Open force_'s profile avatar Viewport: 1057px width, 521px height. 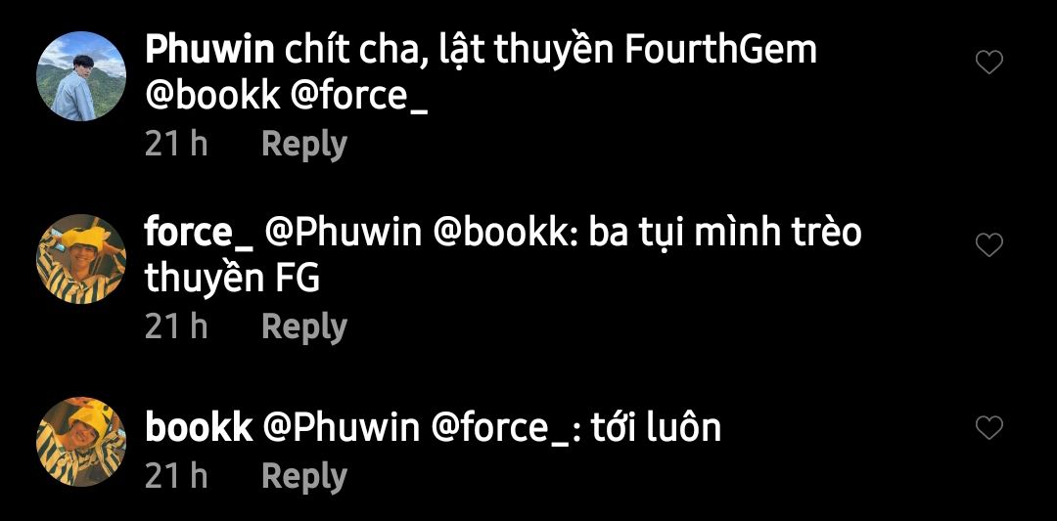coord(81,259)
